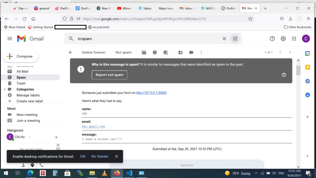This screenshot has width=316, height=178.
Task: Open the spam banner help icon
Action: 284,75
